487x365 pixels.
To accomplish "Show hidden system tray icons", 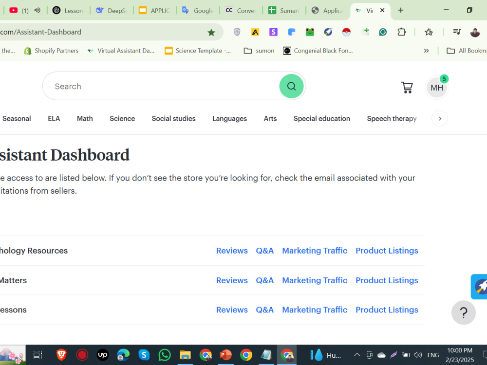I will click(357, 355).
